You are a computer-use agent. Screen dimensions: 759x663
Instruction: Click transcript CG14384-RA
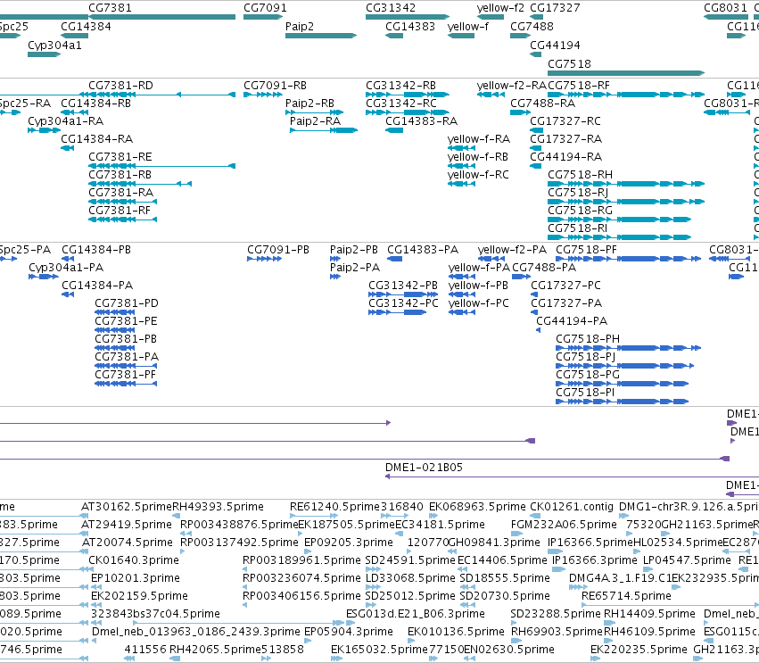pyautogui.click(x=97, y=139)
